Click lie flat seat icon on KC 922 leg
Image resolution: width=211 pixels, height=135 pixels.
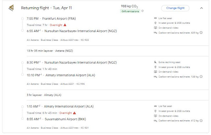point(155,18)
